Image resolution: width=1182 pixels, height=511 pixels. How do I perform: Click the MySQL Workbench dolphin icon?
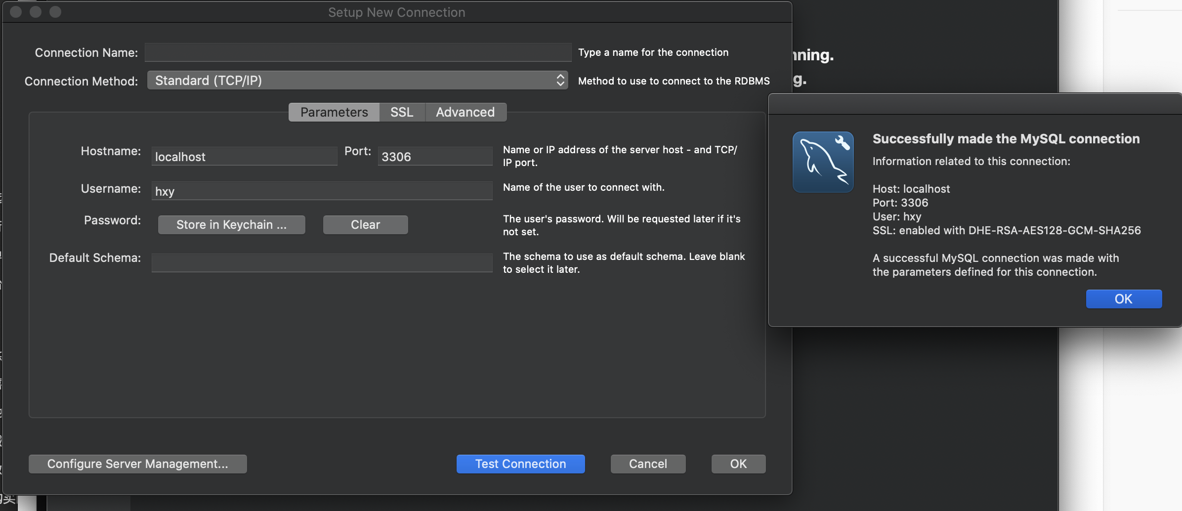[x=823, y=162]
